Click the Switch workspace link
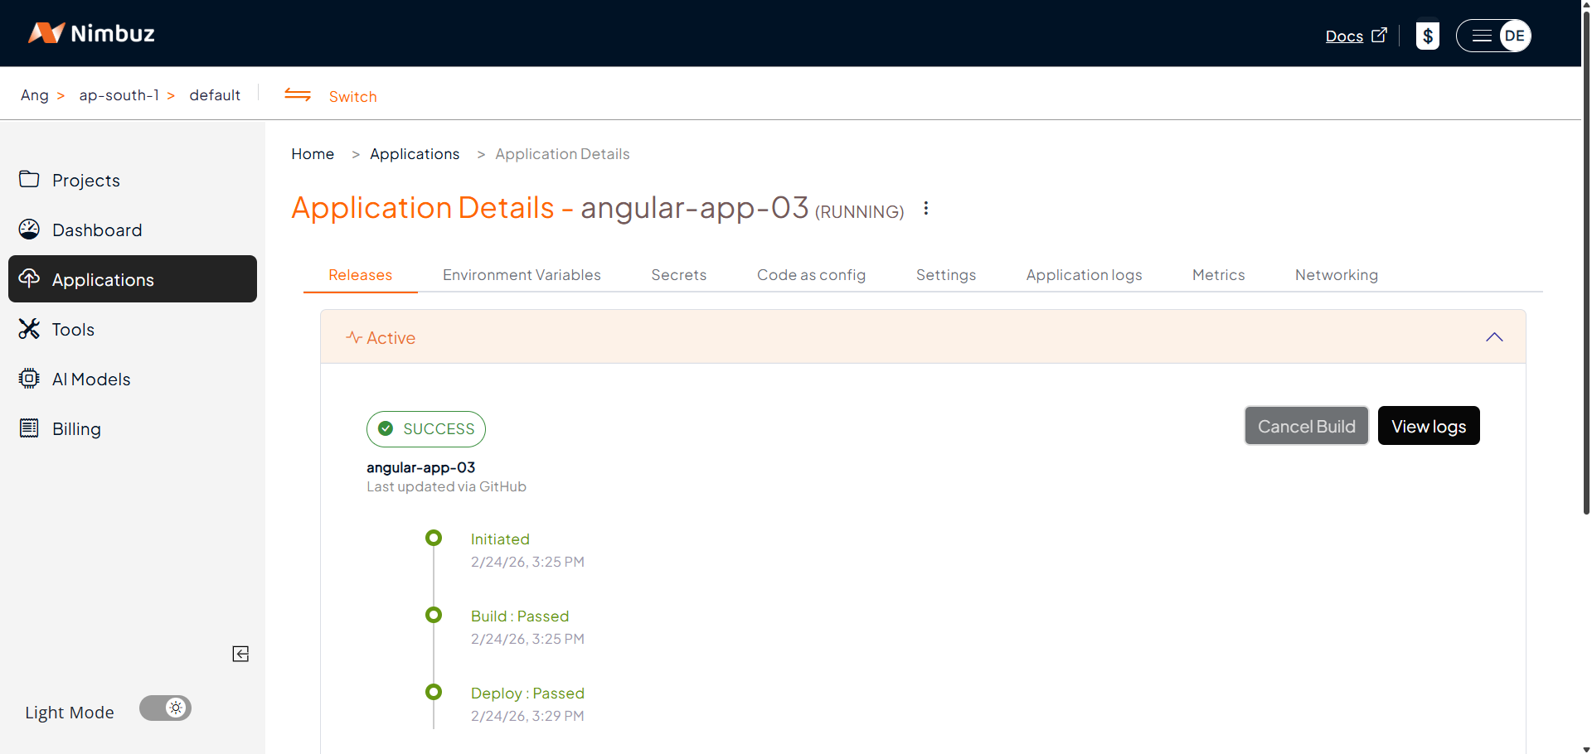 click(352, 96)
